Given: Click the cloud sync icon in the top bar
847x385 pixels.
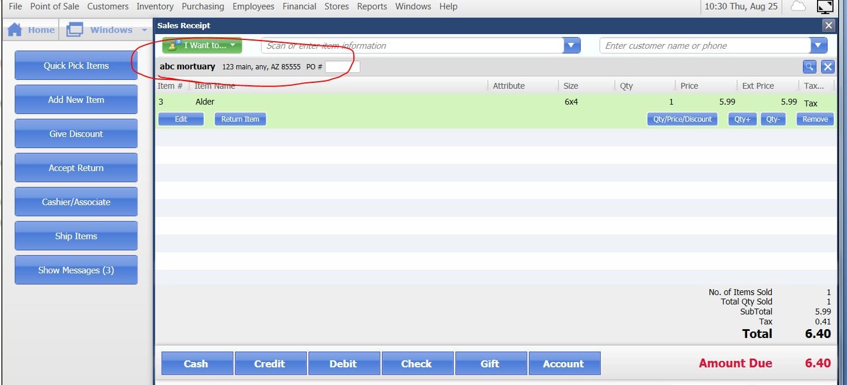Looking at the screenshot, I should click(x=797, y=6).
